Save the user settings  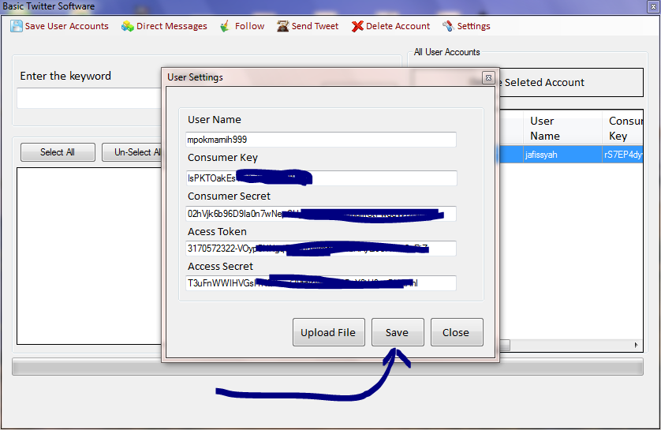pyautogui.click(x=398, y=332)
